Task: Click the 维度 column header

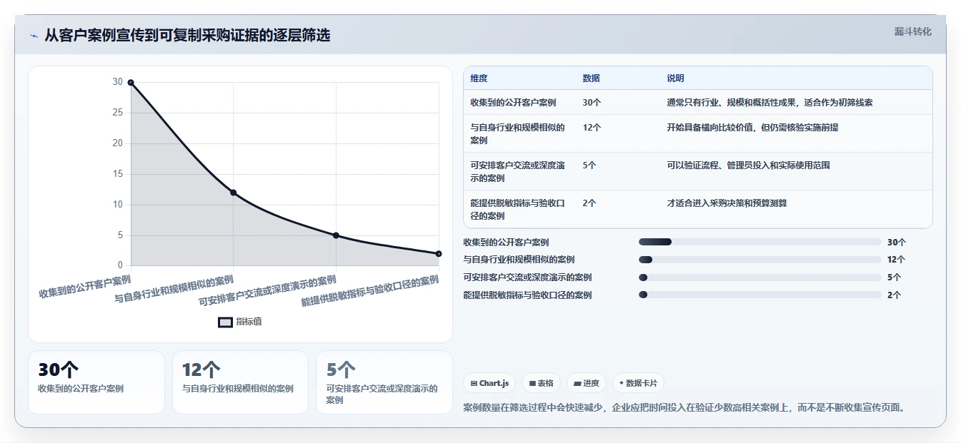Action: [479, 78]
